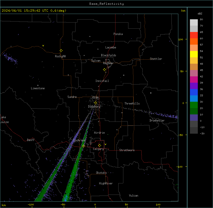
Task: Click the yellow diamond marker below Cochrane
Action: tap(84, 146)
